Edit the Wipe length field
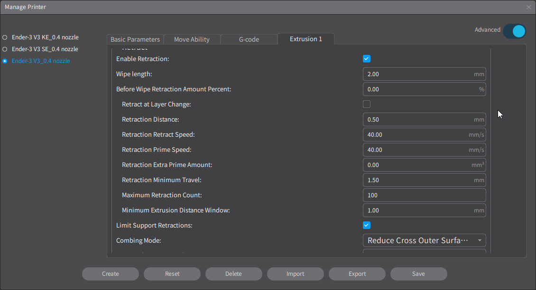Image resolution: width=536 pixels, height=290 pixels. point(417,74)
